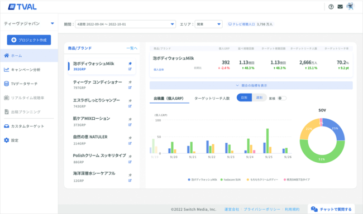Pin the 肌ケアMIXローション brand
The width and height of the screenshot is (363, 214).
click(x=130, y=119)
